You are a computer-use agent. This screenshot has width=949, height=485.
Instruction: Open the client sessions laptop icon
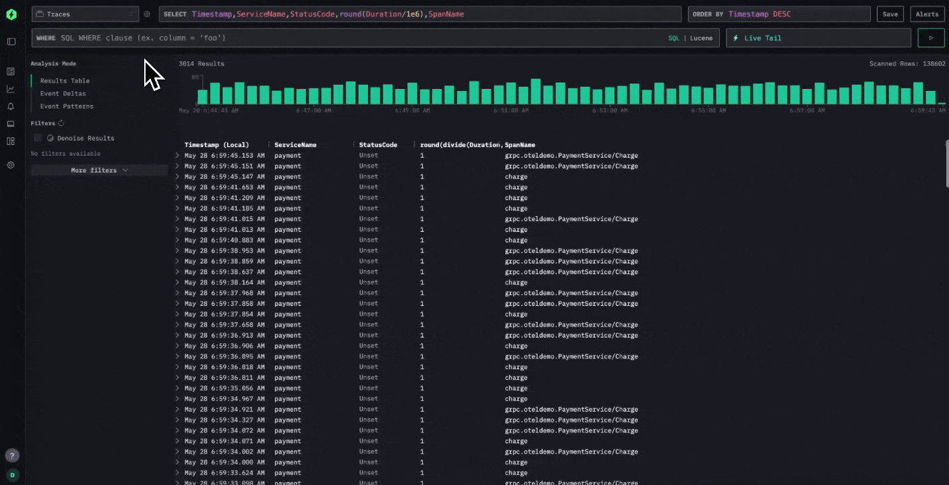(11, 124)
